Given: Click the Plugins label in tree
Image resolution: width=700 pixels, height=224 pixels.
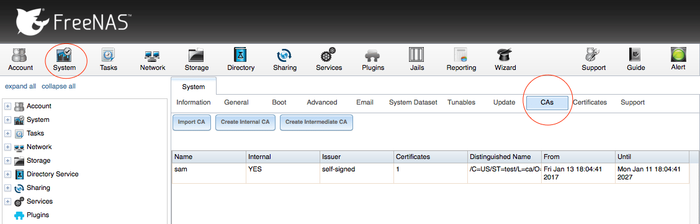Looking at the screenshot, I should coord(38,215).
